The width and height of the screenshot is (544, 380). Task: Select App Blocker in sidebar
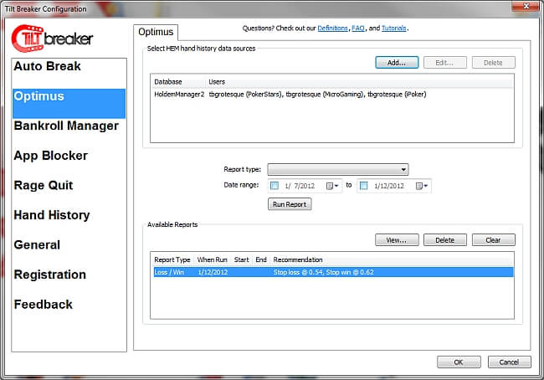[x=50, y=156]
